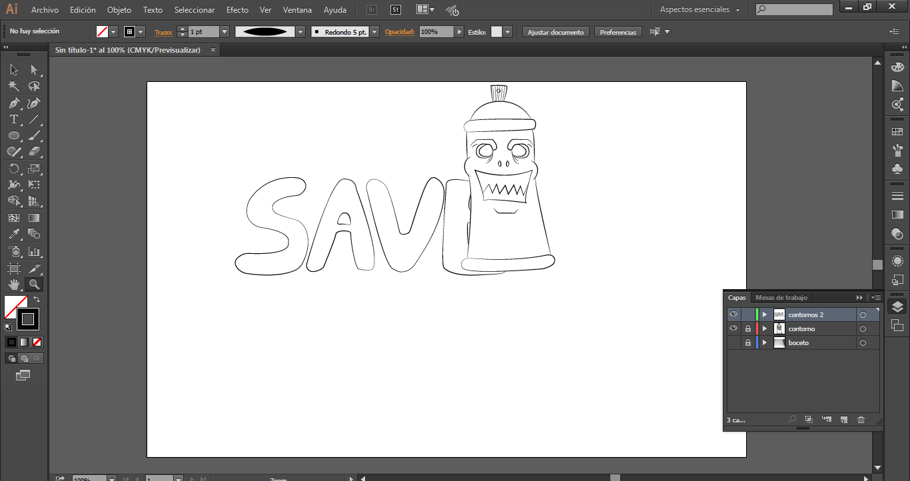910x481 pixels.
Task: Click the Preferencias button
Action: pos(618,32)
